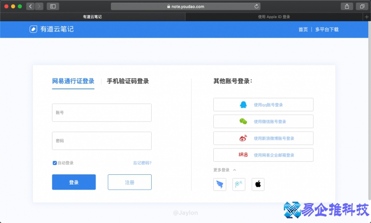Toggle the Safari sidebar button
The width and height of the screenshot is (371, 223).
point(53,6)
